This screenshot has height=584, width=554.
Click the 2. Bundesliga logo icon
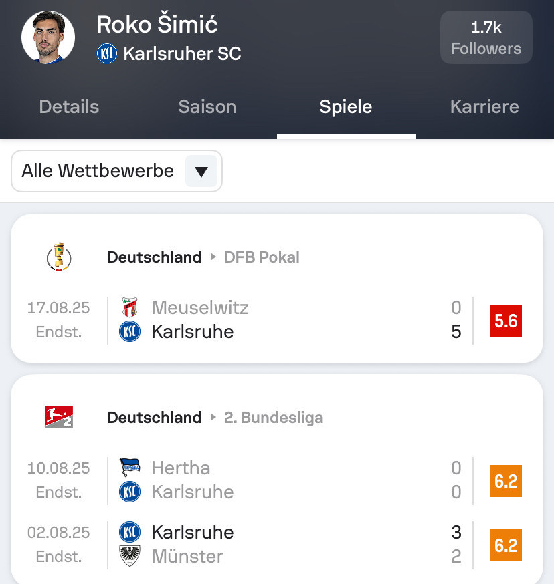tap(59, 418)
